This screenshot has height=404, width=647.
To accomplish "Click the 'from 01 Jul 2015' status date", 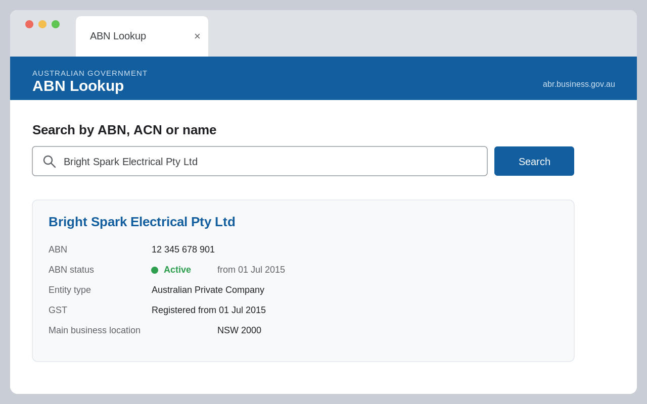I will [251, 270].
